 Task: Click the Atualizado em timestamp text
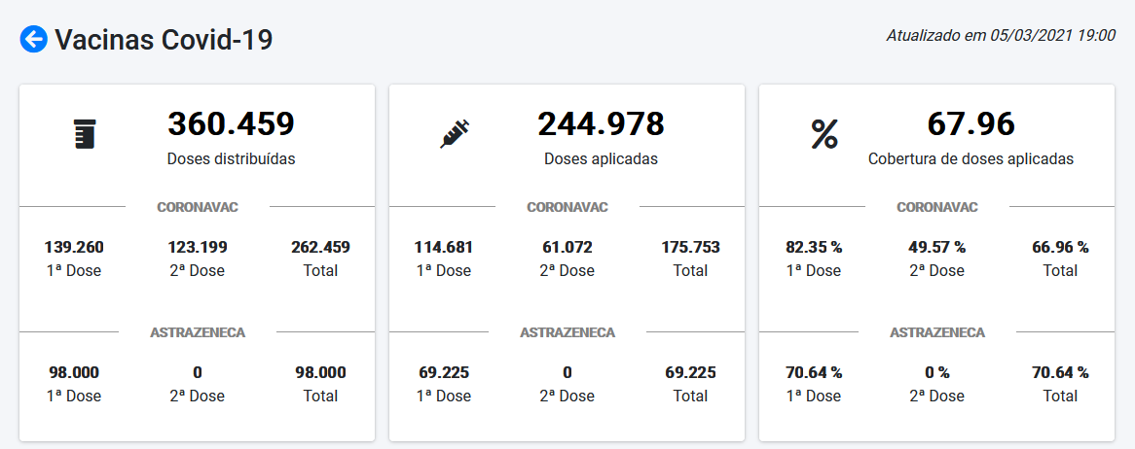1000,35
